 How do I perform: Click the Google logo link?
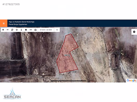(x=131, y=80)
